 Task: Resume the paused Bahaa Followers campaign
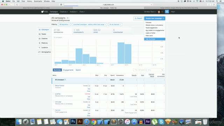click(89, 86)
